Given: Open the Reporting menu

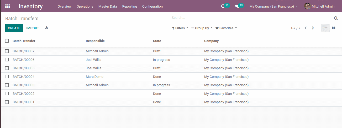Looking at the screenshot, I should pyautogui.click(x=130, y=6).
